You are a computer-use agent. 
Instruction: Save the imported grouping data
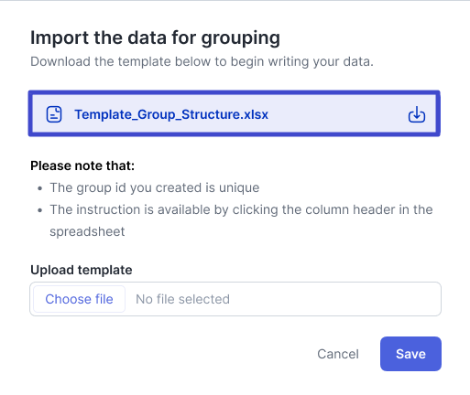(x=410, y=354)
